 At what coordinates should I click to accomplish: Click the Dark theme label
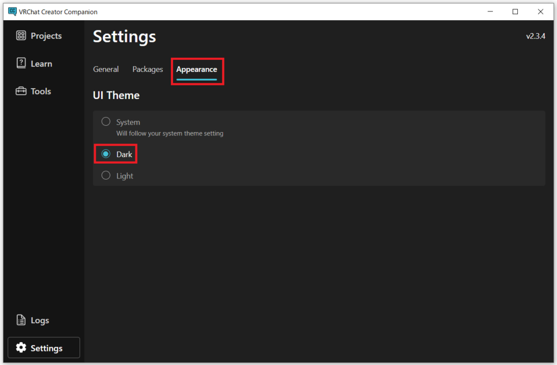(x=125, y=154)
